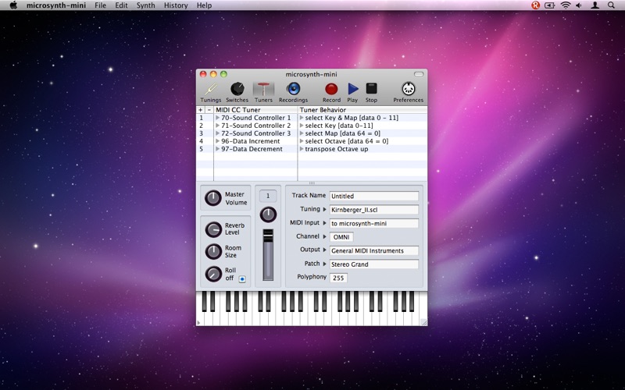The width and height of the screenshot is (625, 390).
Task: Click the user account menu bar icon
Action: (595, 5)
